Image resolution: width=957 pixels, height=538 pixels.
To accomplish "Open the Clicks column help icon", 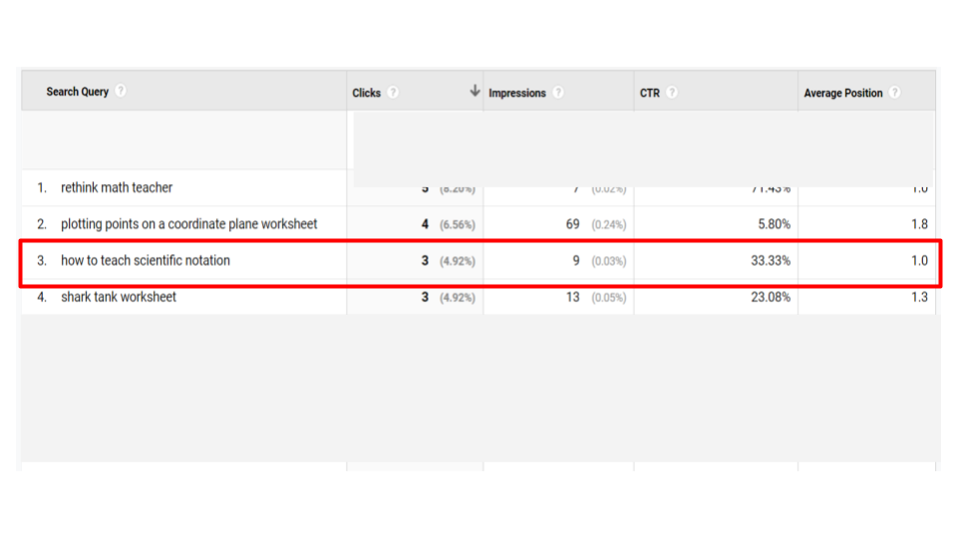I will pyautogui.click(x=393, y=93).
